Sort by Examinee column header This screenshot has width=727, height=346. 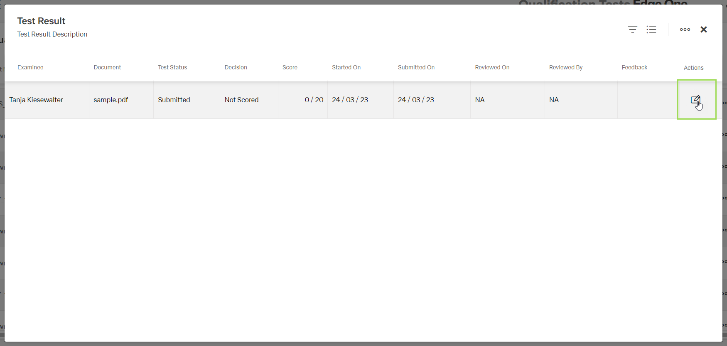(30, 67)
